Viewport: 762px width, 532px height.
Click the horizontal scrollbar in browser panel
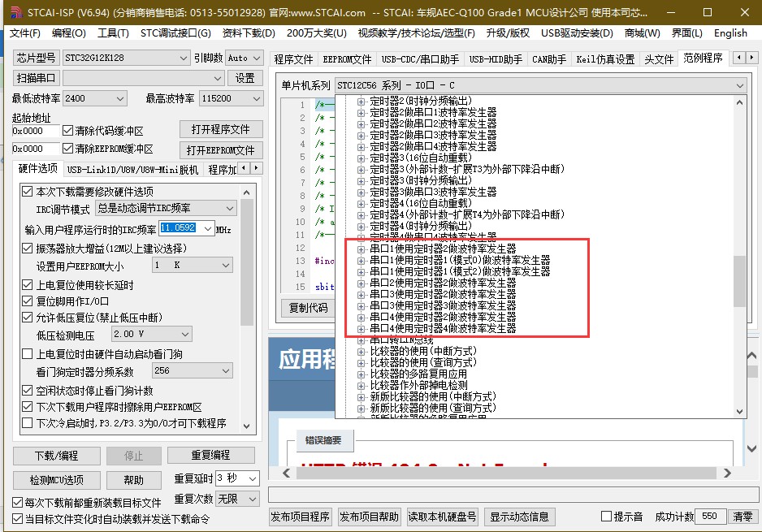point(505,473)
